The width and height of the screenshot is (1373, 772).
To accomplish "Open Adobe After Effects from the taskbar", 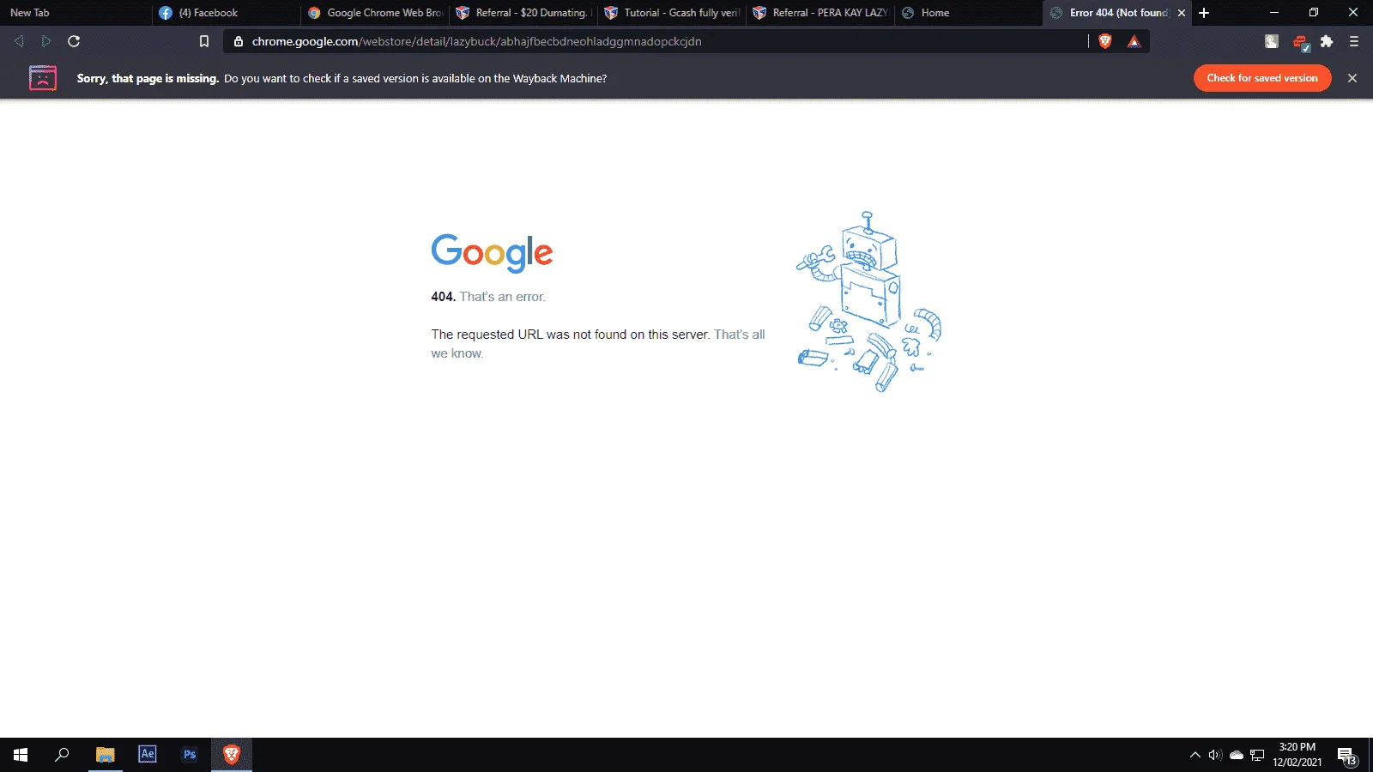I will point(148,755).
